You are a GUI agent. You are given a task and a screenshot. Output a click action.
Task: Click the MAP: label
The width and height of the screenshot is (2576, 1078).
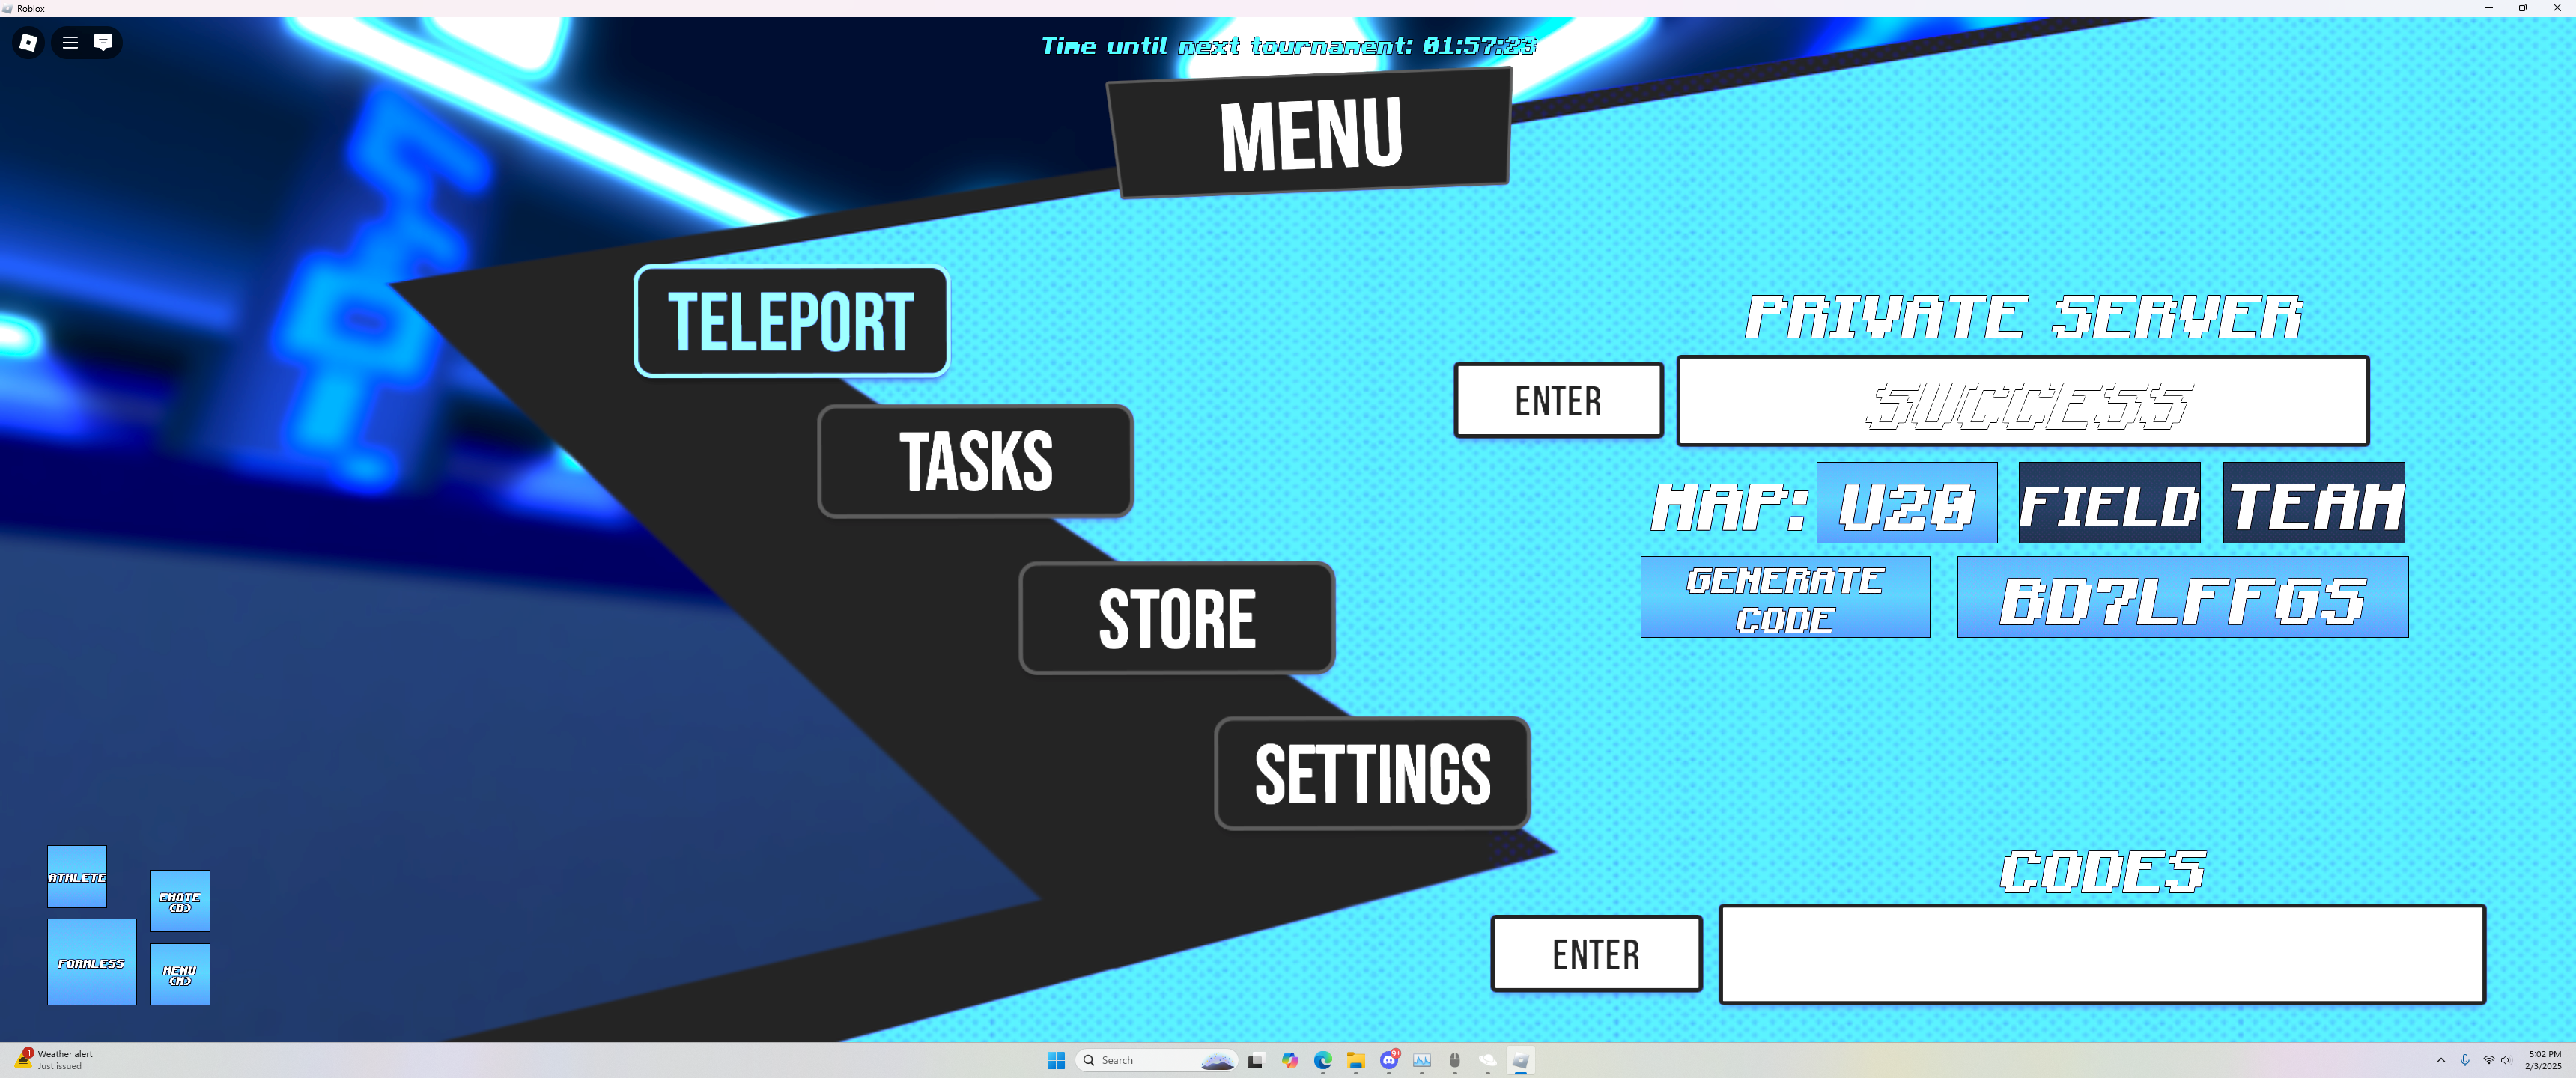click(1729, 507)
